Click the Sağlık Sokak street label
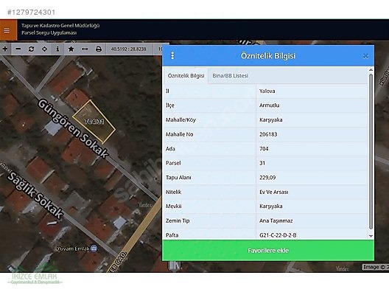 click(35, 195)
